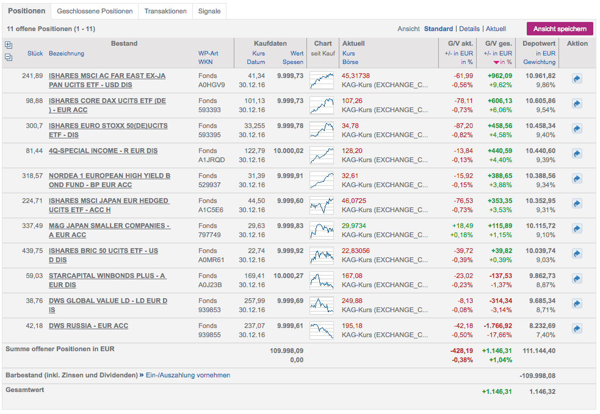Open the Transaktionen tab

[x=165, y=11]
